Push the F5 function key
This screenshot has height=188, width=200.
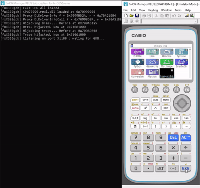[176, 90]
